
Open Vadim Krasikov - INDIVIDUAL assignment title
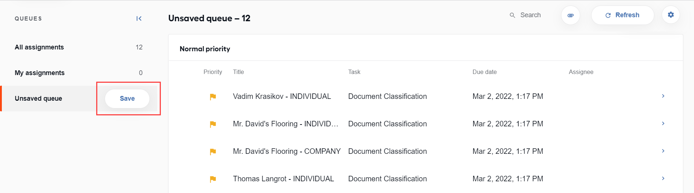[282, 96]
